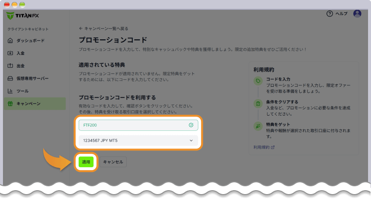This screenshot has width=371, height=200.
Task: Click the 特典をゲット step title
Action: [x=278, y=125]
